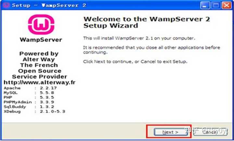
Task: Select the Welcome to the WampServer 2 heading
Action: coord(147,22)
